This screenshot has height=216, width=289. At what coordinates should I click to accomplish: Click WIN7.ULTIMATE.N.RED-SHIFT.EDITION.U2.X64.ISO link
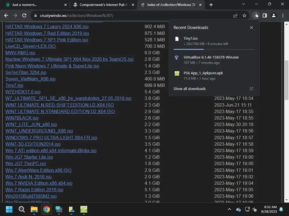click(60, 105)
